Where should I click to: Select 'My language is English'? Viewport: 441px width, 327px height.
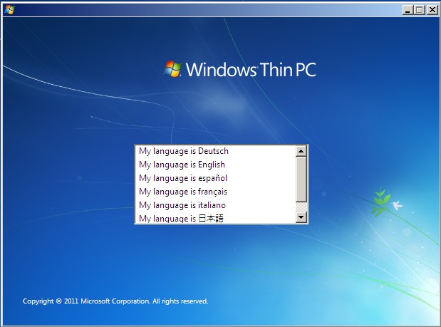point(215,165)
